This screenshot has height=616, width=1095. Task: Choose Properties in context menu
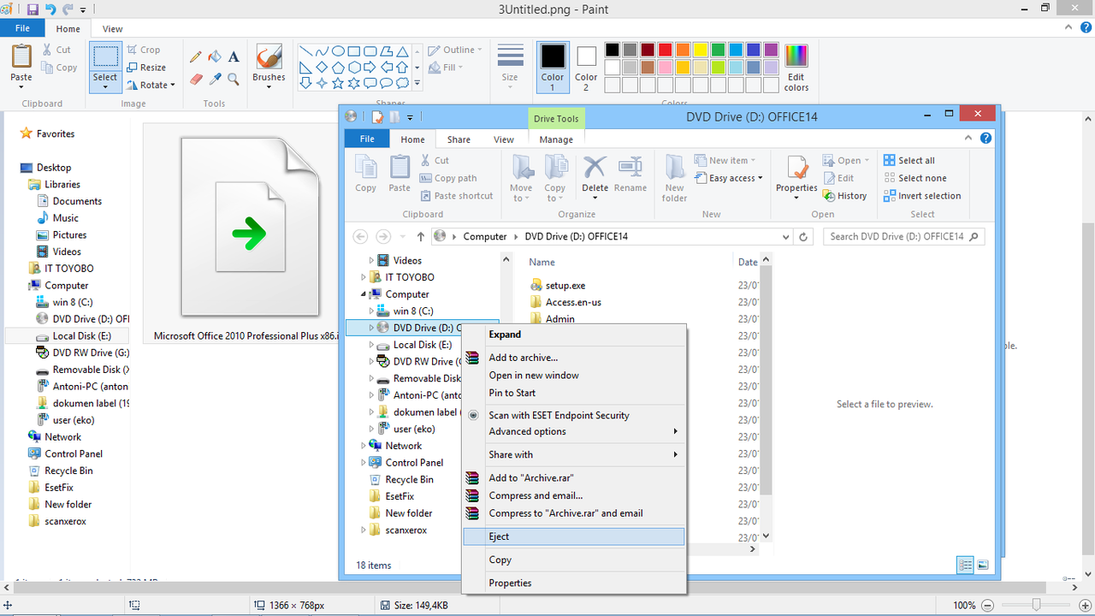click(x=573, y=583)
